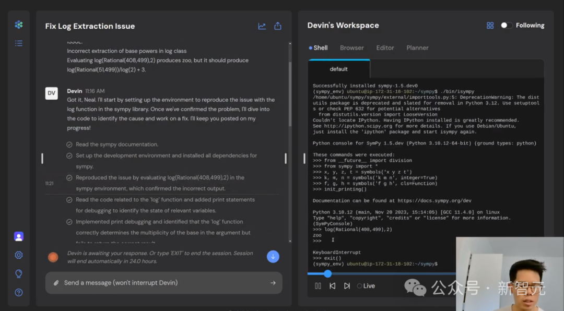Open the settings gear icon
This screenshot has width=564, height=311.
point(19,255)
